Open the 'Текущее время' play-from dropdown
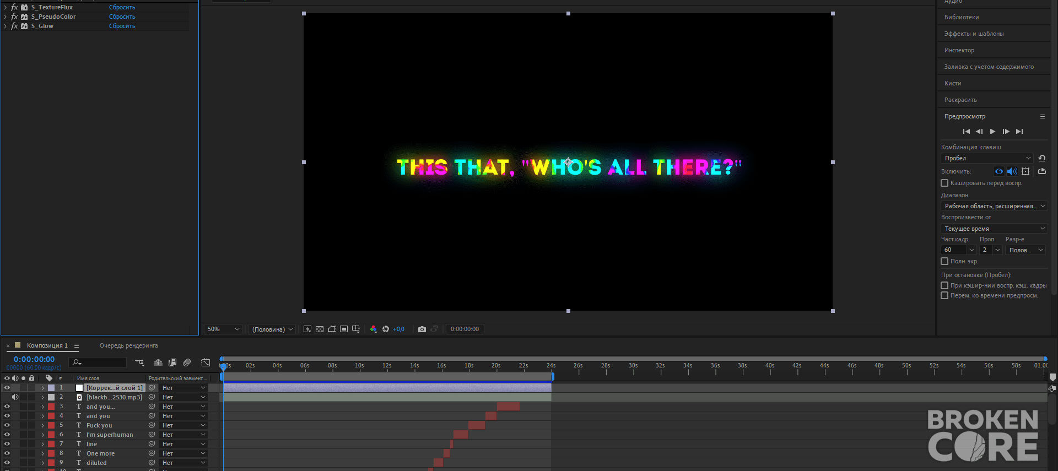1058x471 pixels. (x=995, y=229)
